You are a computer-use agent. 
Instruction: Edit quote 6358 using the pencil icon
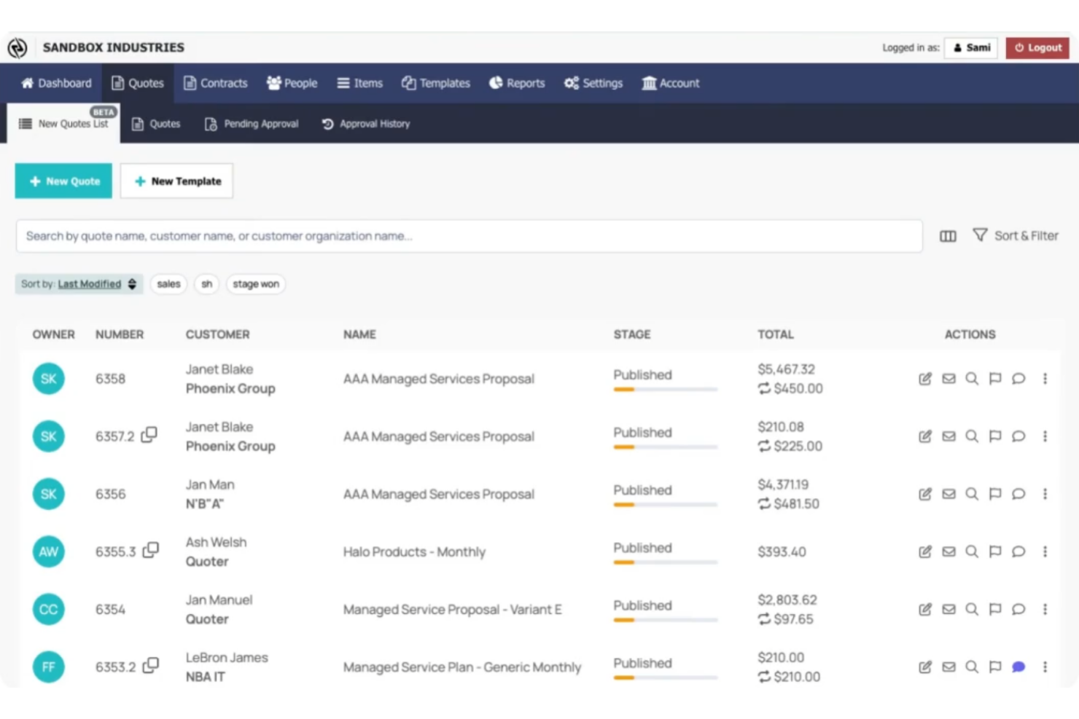tap(924, 379)
